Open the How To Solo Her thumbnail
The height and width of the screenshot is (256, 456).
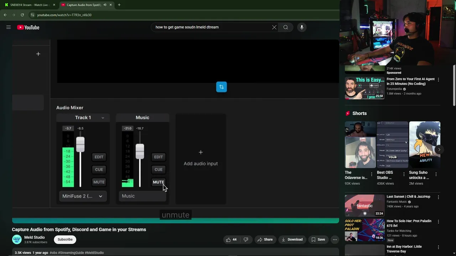point(364,230)
